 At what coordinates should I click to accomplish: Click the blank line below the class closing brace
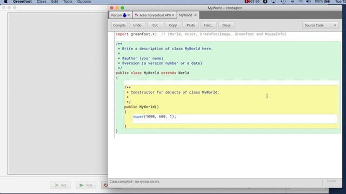[227, 136]
